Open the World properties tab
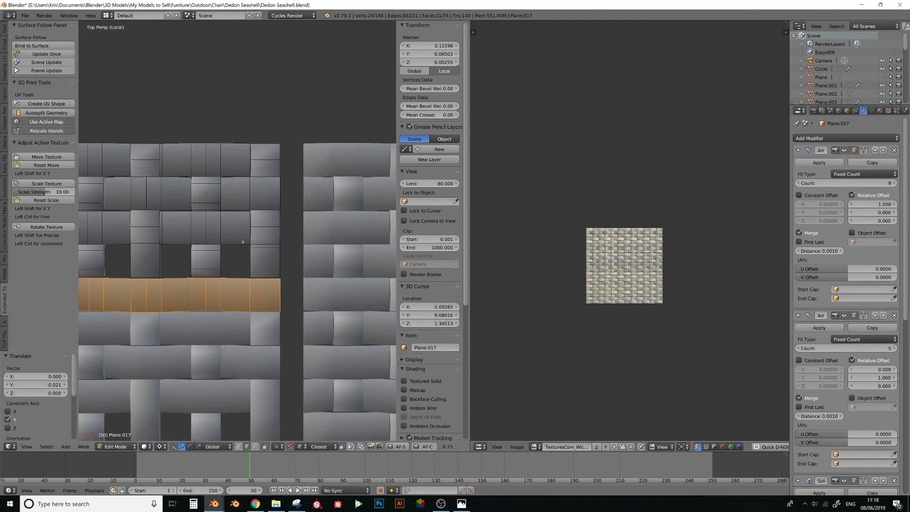The image size is (910, 512). 838,110
